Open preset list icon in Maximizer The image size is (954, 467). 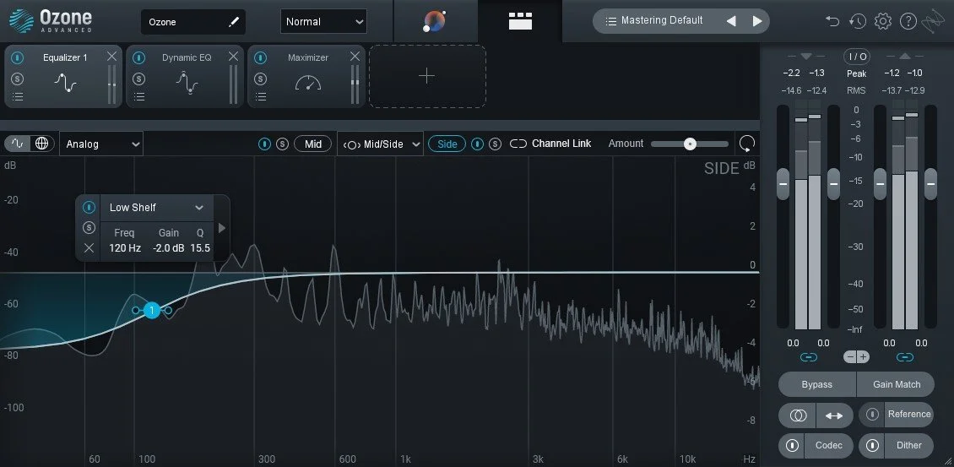[260, 97]
